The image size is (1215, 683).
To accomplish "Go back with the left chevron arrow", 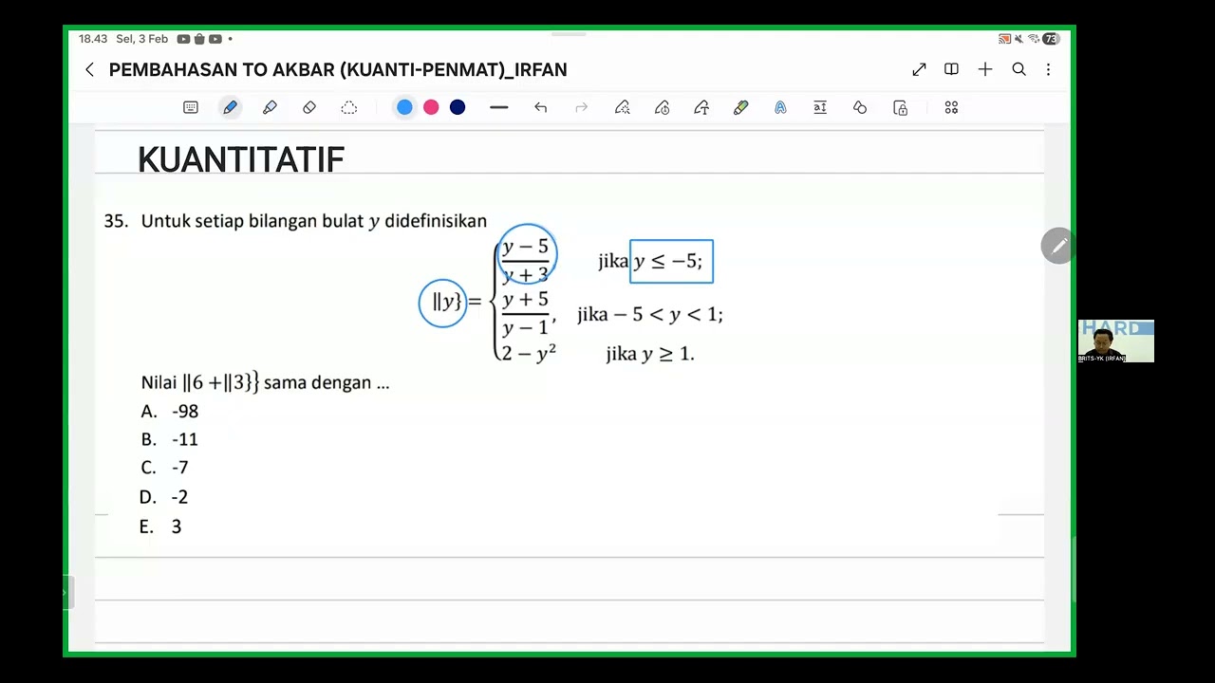I will click(89, 69).
